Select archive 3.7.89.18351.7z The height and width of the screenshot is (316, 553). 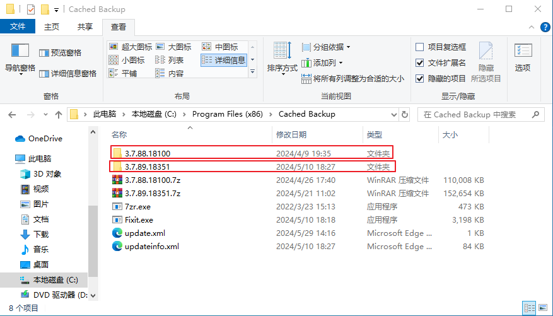[298, 193]
